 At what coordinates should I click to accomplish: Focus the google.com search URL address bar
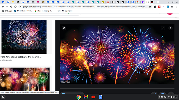tap(84, 7)
